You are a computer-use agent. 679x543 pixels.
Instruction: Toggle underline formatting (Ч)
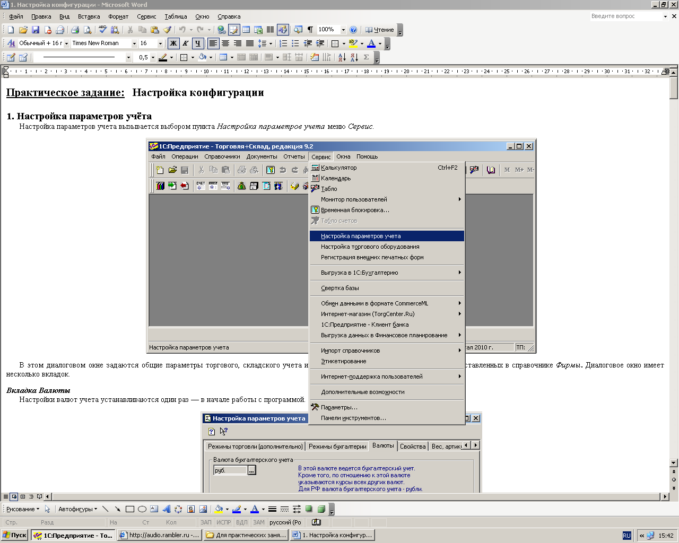pos(198,43)
